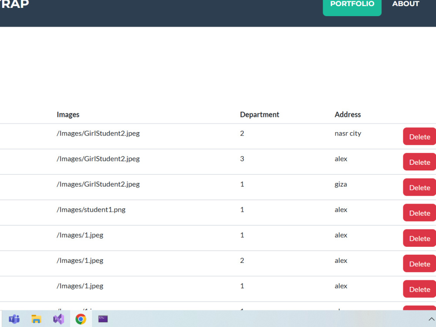Select the 'giza' address cell
This screenshot has height=327, width=436.
341,184
